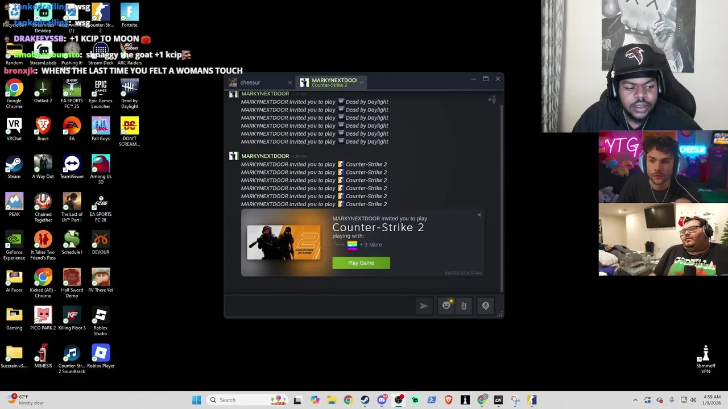Image resolution: width=728 pixels, height=409 pixels.
Task: Open the VRChat desktop icon
Action: coord(14,129)
